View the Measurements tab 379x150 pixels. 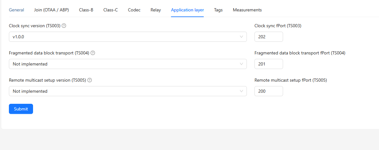pyautogui.click(x=247, y=10)
